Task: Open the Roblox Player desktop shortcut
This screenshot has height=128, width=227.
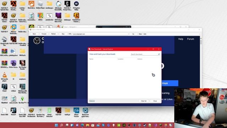Action: [40, 5]
